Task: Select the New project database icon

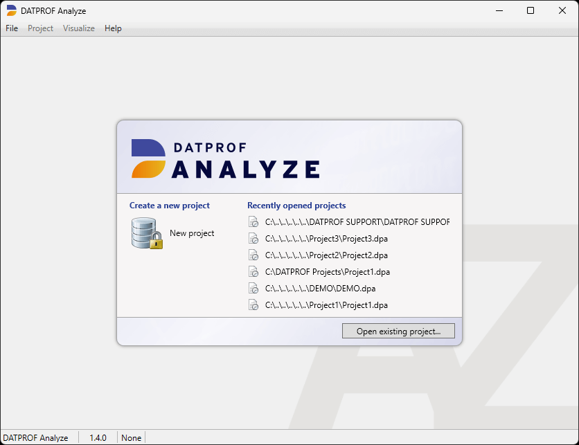Action: click(x=145, y=233)
